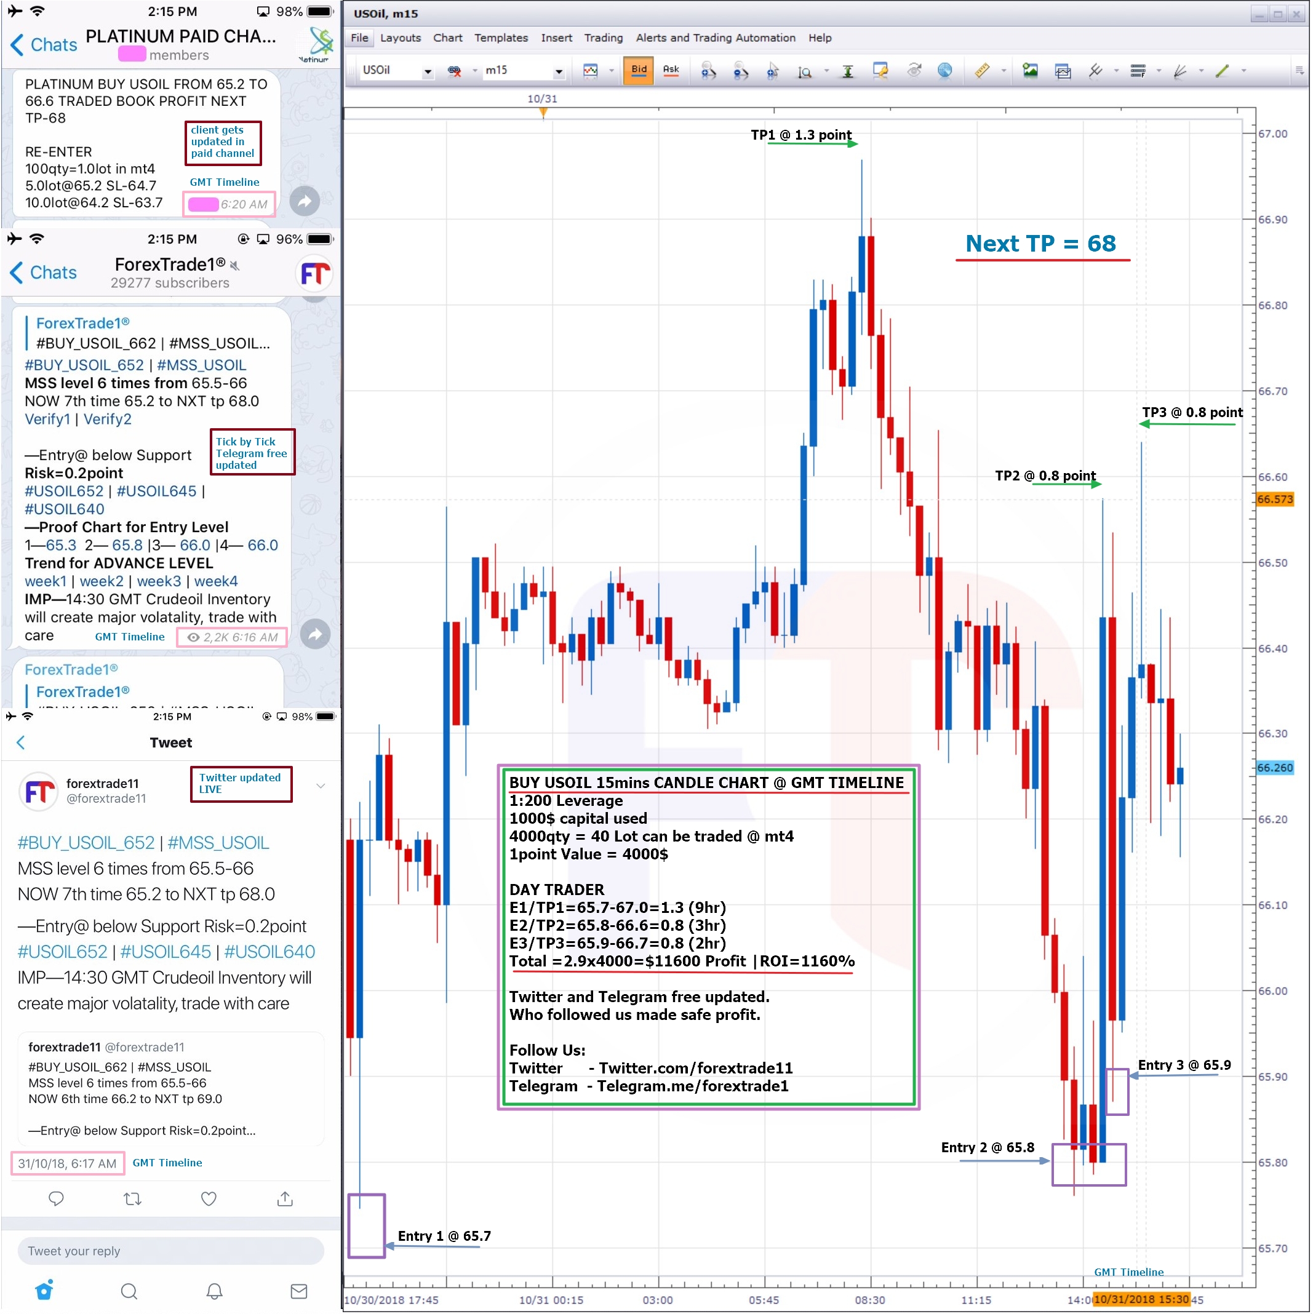
Task: Click the Verify1 link
Action: [x=47, y=419]
